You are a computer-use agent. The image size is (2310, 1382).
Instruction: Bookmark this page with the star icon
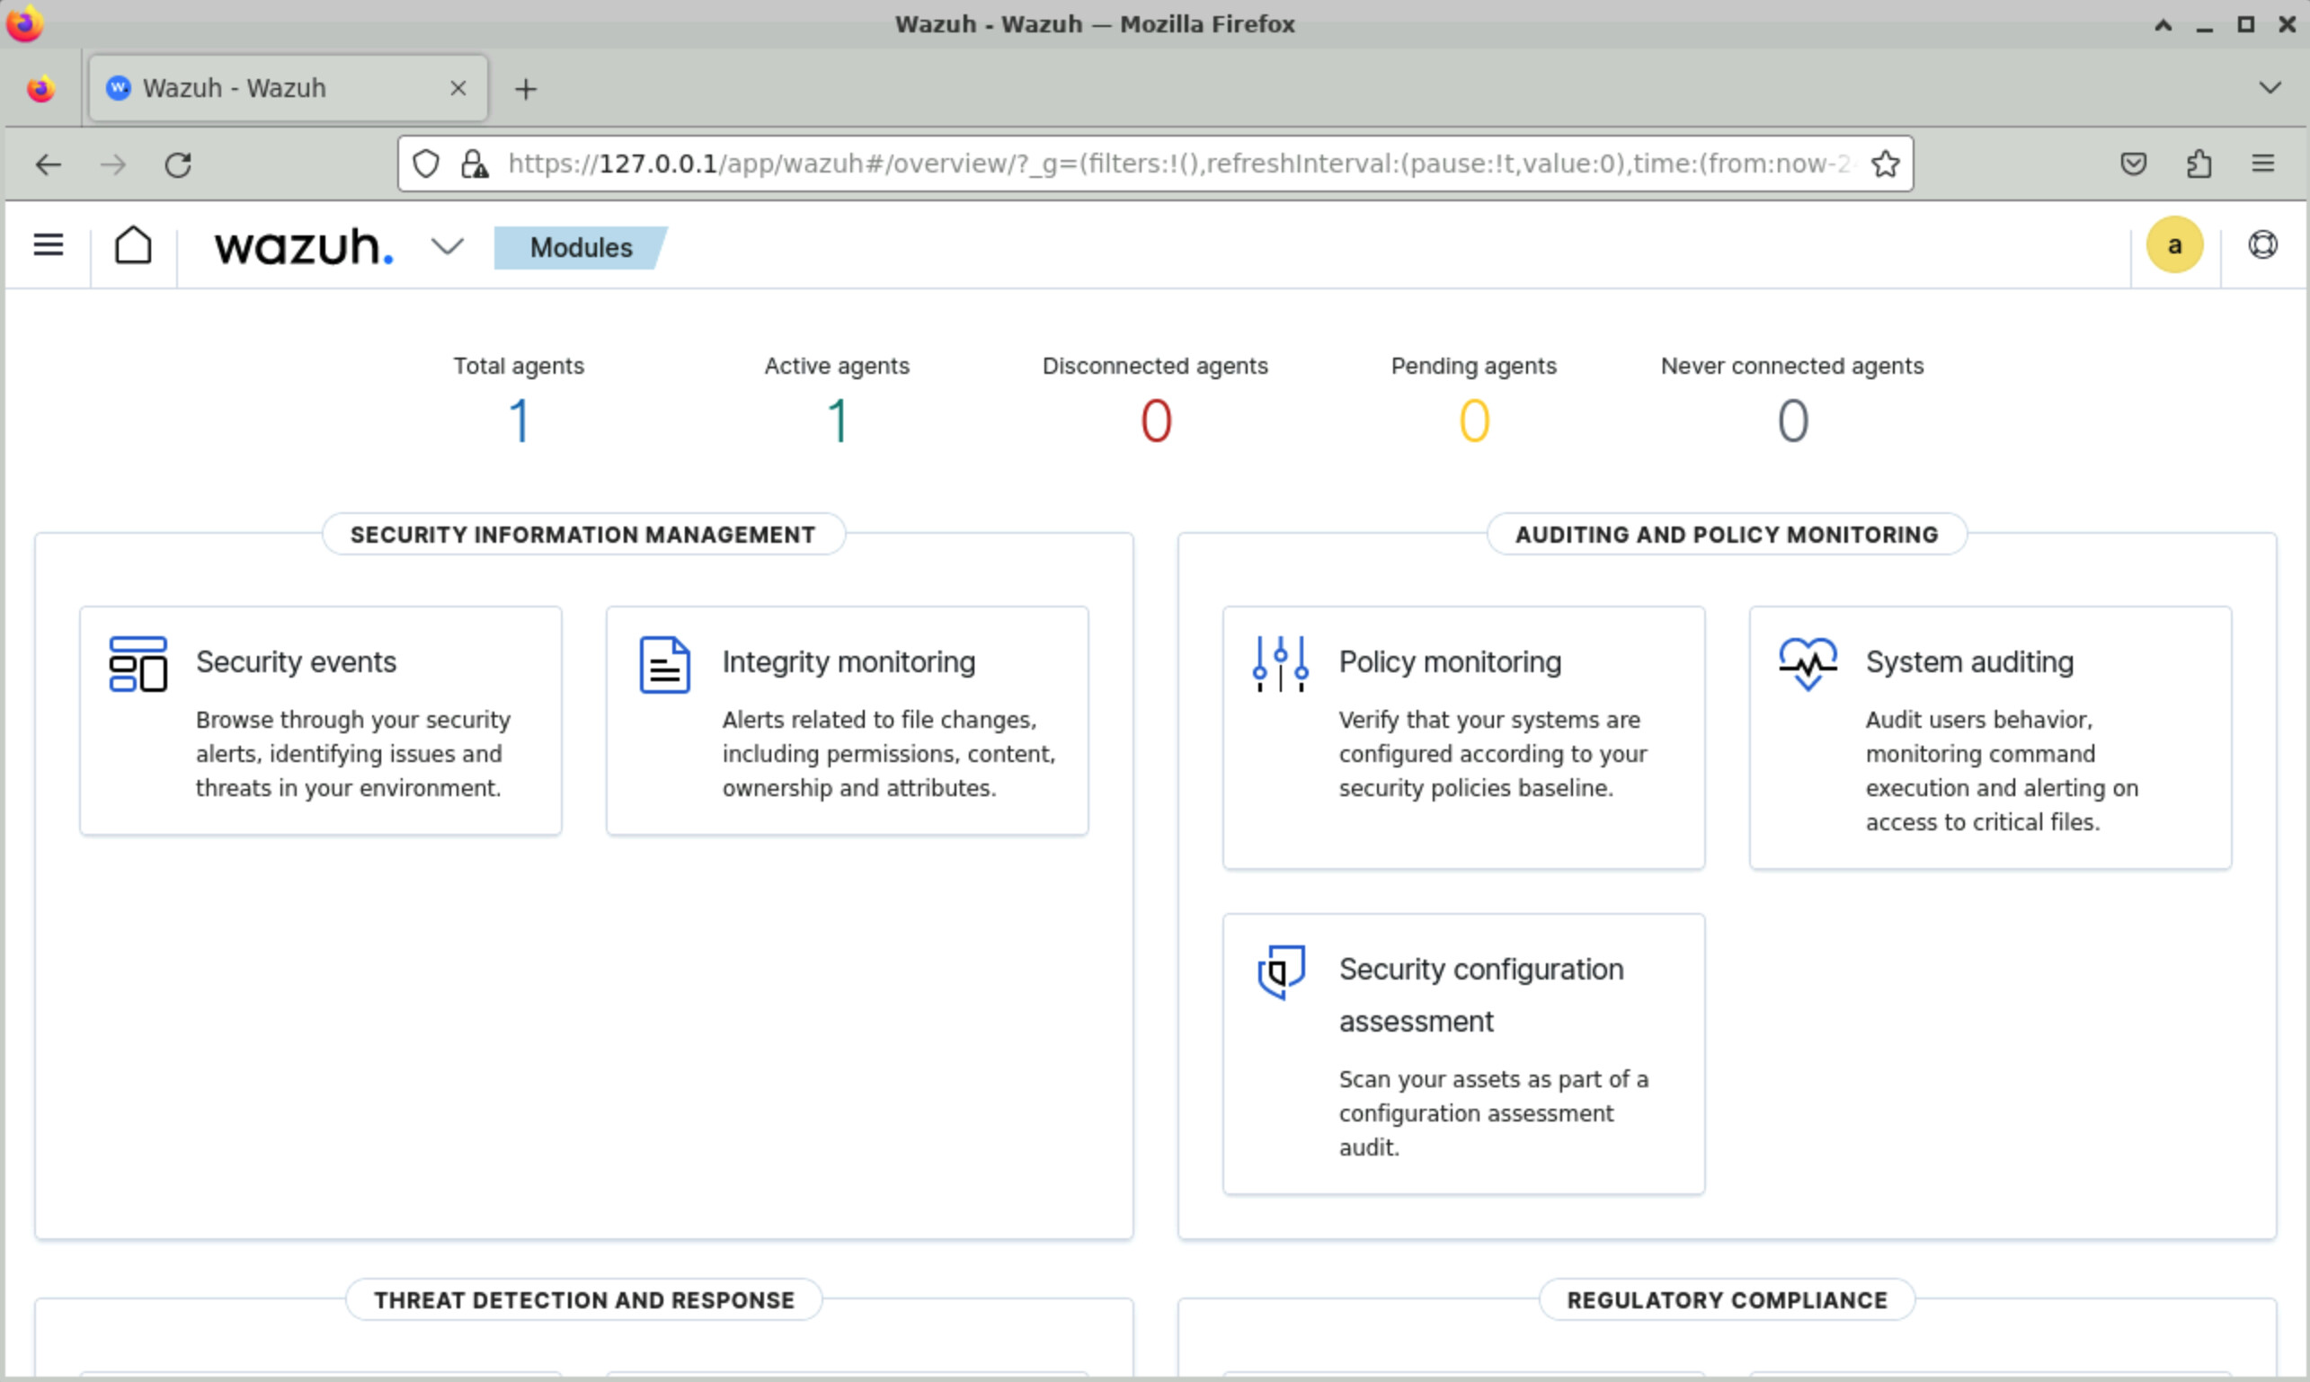(x=1884, y=164)
